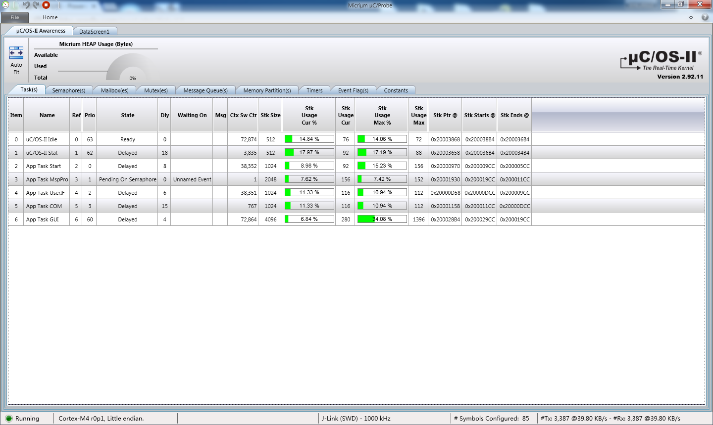Click the 4096 stack size cell

pos(270,219)
